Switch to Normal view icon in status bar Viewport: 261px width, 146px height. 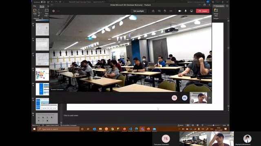click(x=188, y=125)
